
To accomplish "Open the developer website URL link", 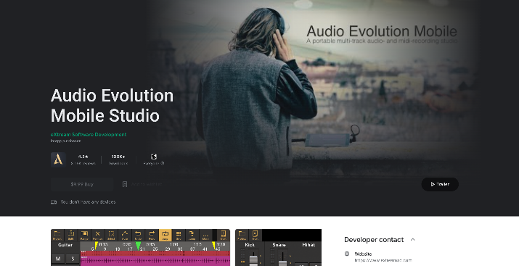I will [383, 260].
